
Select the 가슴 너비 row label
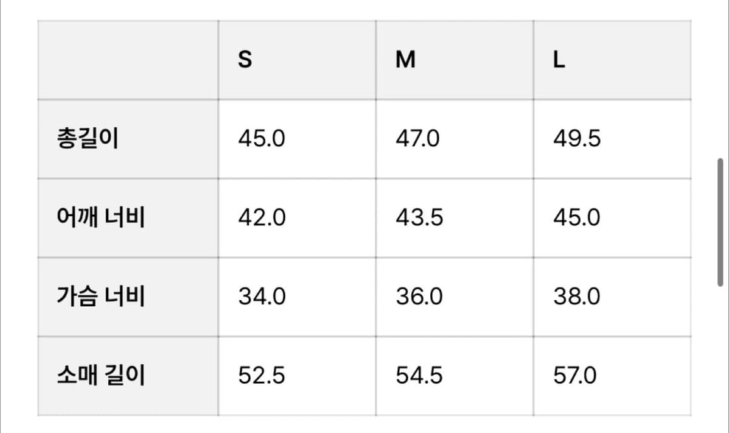point(100,297)
